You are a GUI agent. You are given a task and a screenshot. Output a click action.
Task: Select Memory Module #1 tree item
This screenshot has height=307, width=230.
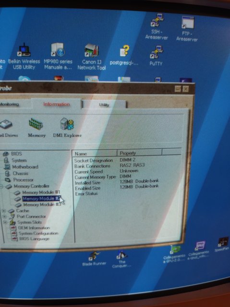pyautogui.click(x=41, y=192)
